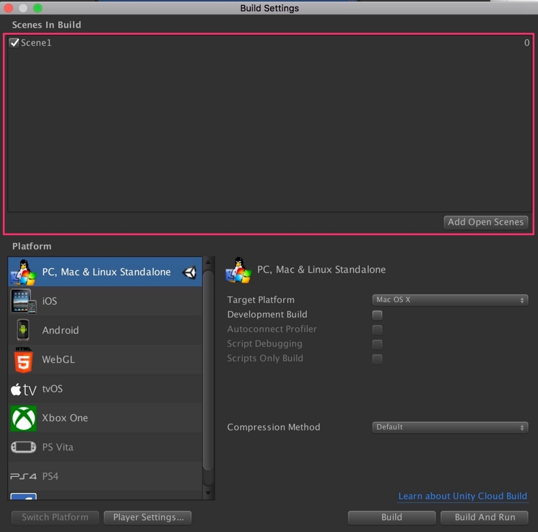Image resolution: width=538 pixels, height=532 pixels.
Task: Click the green Xbox One logo icon
Action: click(23, 418)
